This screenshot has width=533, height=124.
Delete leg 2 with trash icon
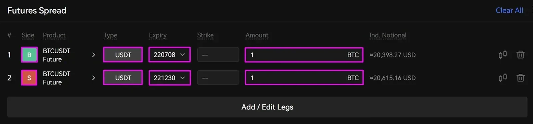coord(520,78)
